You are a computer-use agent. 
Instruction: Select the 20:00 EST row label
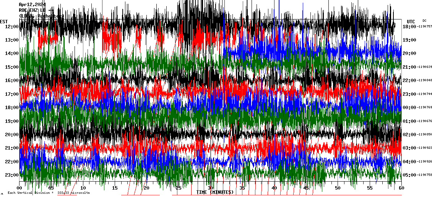coord(12,135)
